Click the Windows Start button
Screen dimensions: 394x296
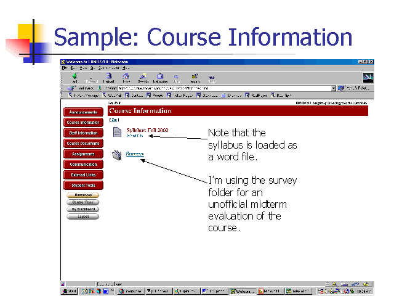(70, 291)
